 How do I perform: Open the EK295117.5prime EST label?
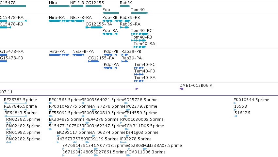coord(74,133)
